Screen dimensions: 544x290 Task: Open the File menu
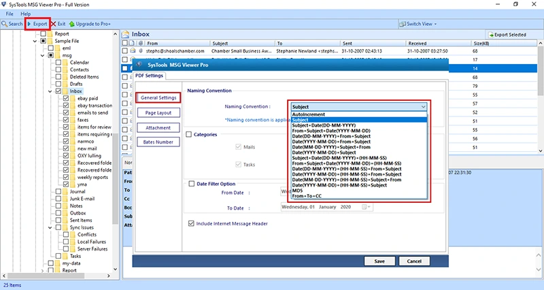click(10, 14)
